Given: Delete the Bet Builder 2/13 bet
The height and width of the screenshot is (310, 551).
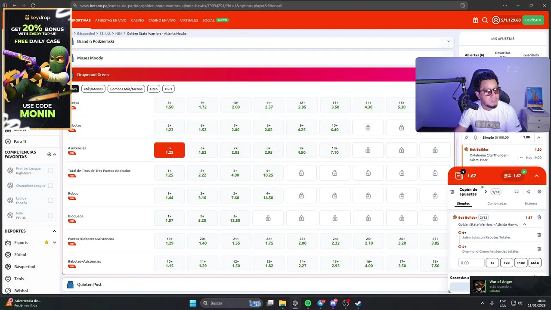Looking at the screenshot, I should [539, 217].
